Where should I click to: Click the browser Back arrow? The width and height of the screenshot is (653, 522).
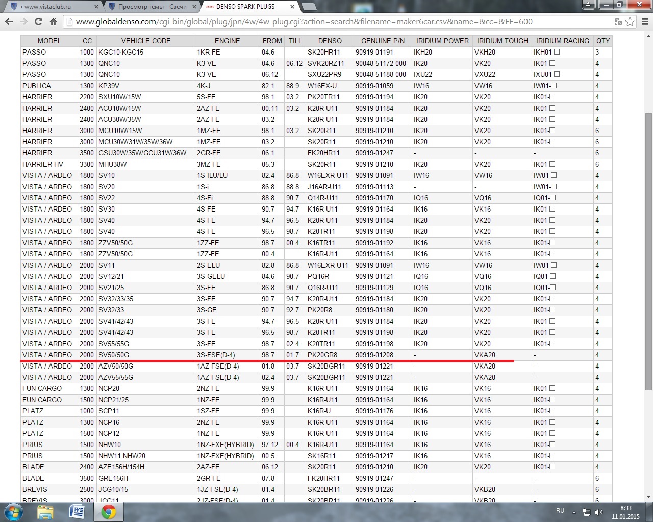tap(9, 22)
